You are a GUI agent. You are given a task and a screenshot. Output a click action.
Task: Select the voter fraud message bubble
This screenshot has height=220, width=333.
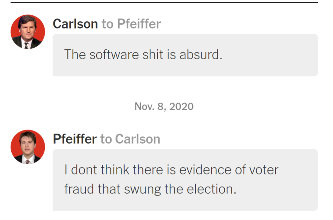coord(185,180)
